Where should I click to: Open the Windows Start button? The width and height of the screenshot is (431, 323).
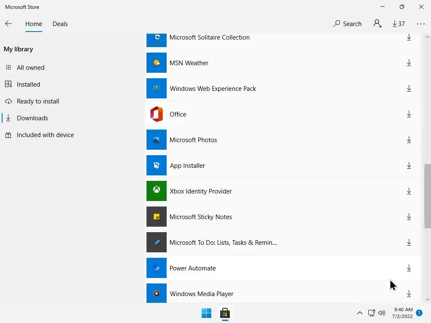(x=206, y=313)
